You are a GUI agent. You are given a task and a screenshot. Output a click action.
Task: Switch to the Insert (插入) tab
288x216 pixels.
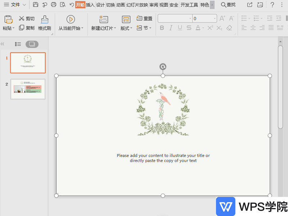(x=90, y=5)
